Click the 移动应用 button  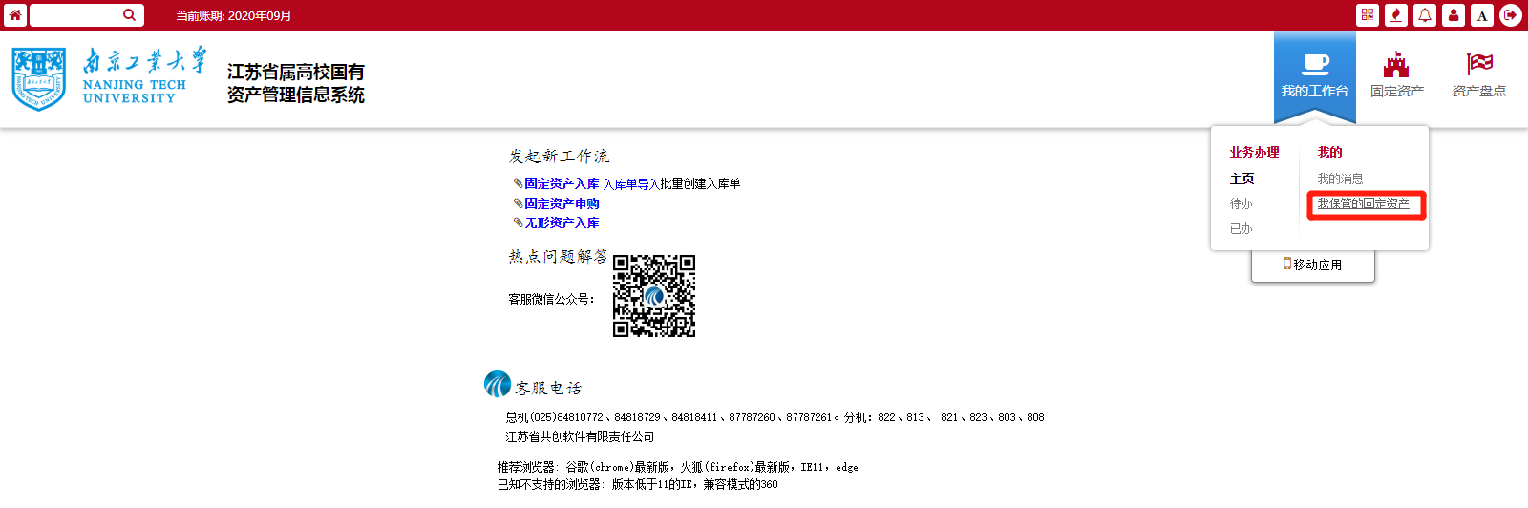click(x=1313, y=265)
